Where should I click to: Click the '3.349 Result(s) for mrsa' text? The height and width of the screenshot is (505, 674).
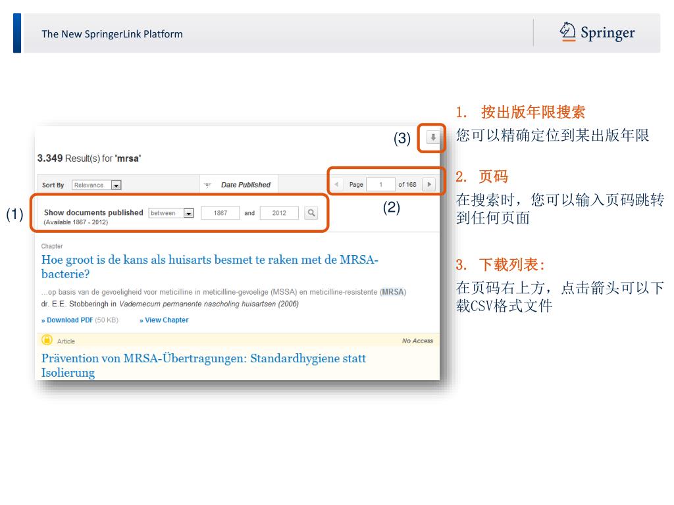tap(89, 158)
